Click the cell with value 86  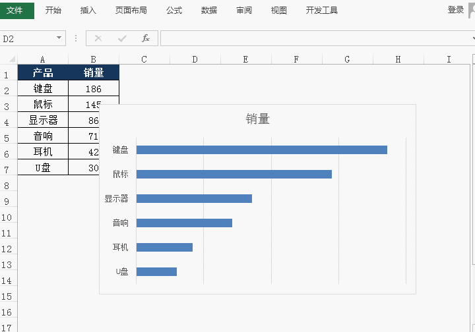pyautogui.click(x=84, y=120)
